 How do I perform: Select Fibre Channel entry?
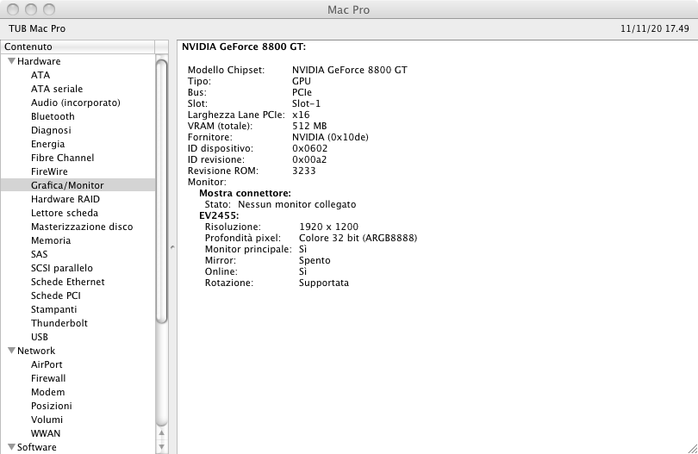tap(62, 158)
